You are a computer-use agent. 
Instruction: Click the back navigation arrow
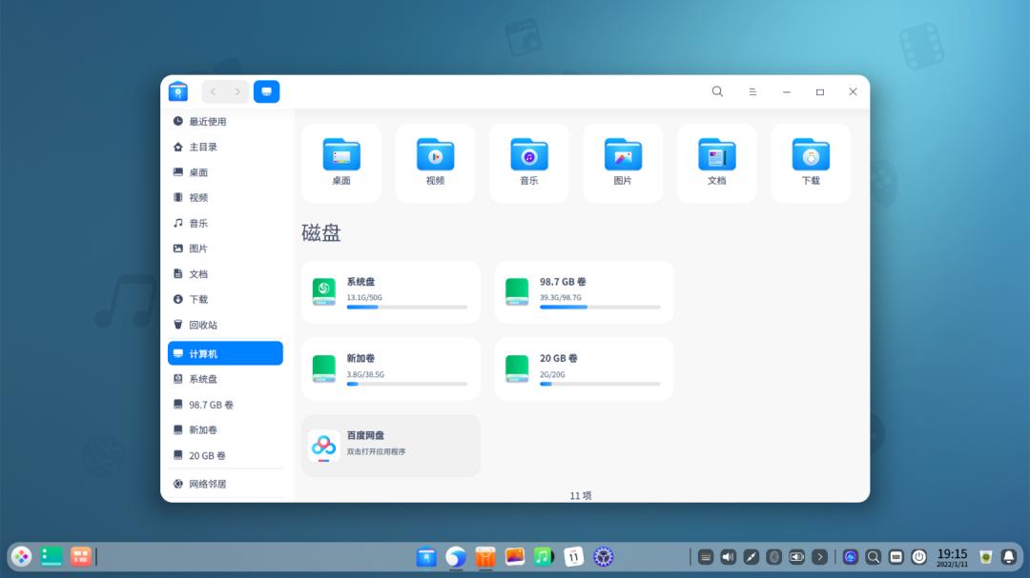[x=214, y=91]
